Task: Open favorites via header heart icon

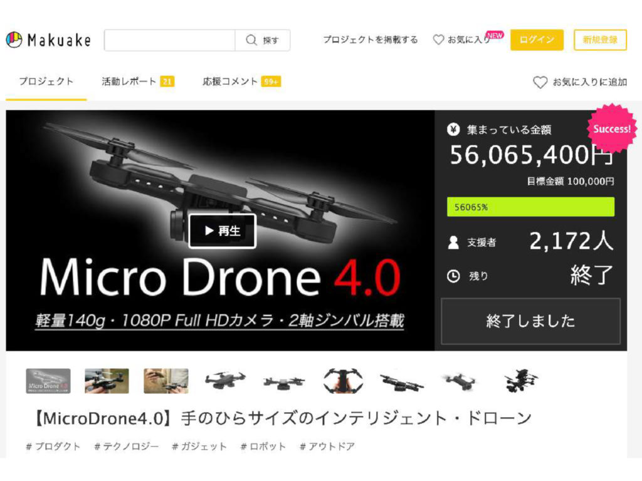Action: [439, 39]
